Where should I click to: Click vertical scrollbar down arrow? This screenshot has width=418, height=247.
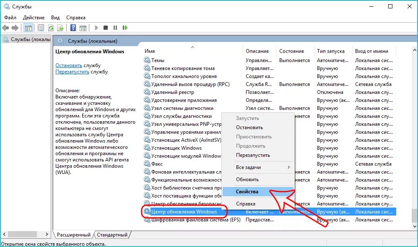click(415, 226)
